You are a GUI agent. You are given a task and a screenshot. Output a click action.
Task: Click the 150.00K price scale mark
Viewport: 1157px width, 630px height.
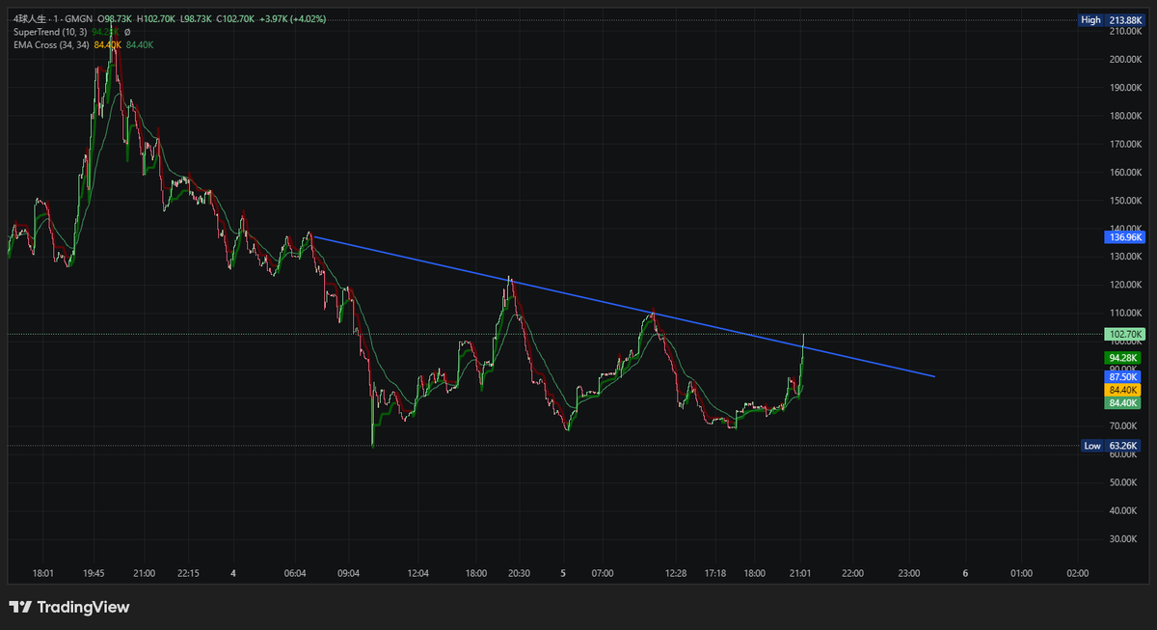[1126, 201]
